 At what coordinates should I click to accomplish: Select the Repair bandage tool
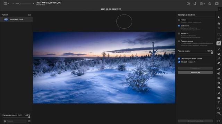(x=219, y=69)
